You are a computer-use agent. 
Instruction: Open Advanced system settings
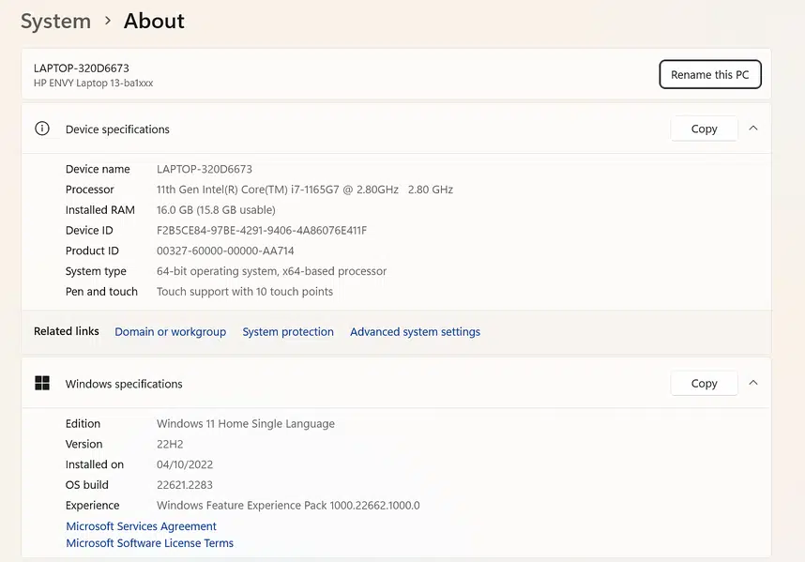pos(415,331)
